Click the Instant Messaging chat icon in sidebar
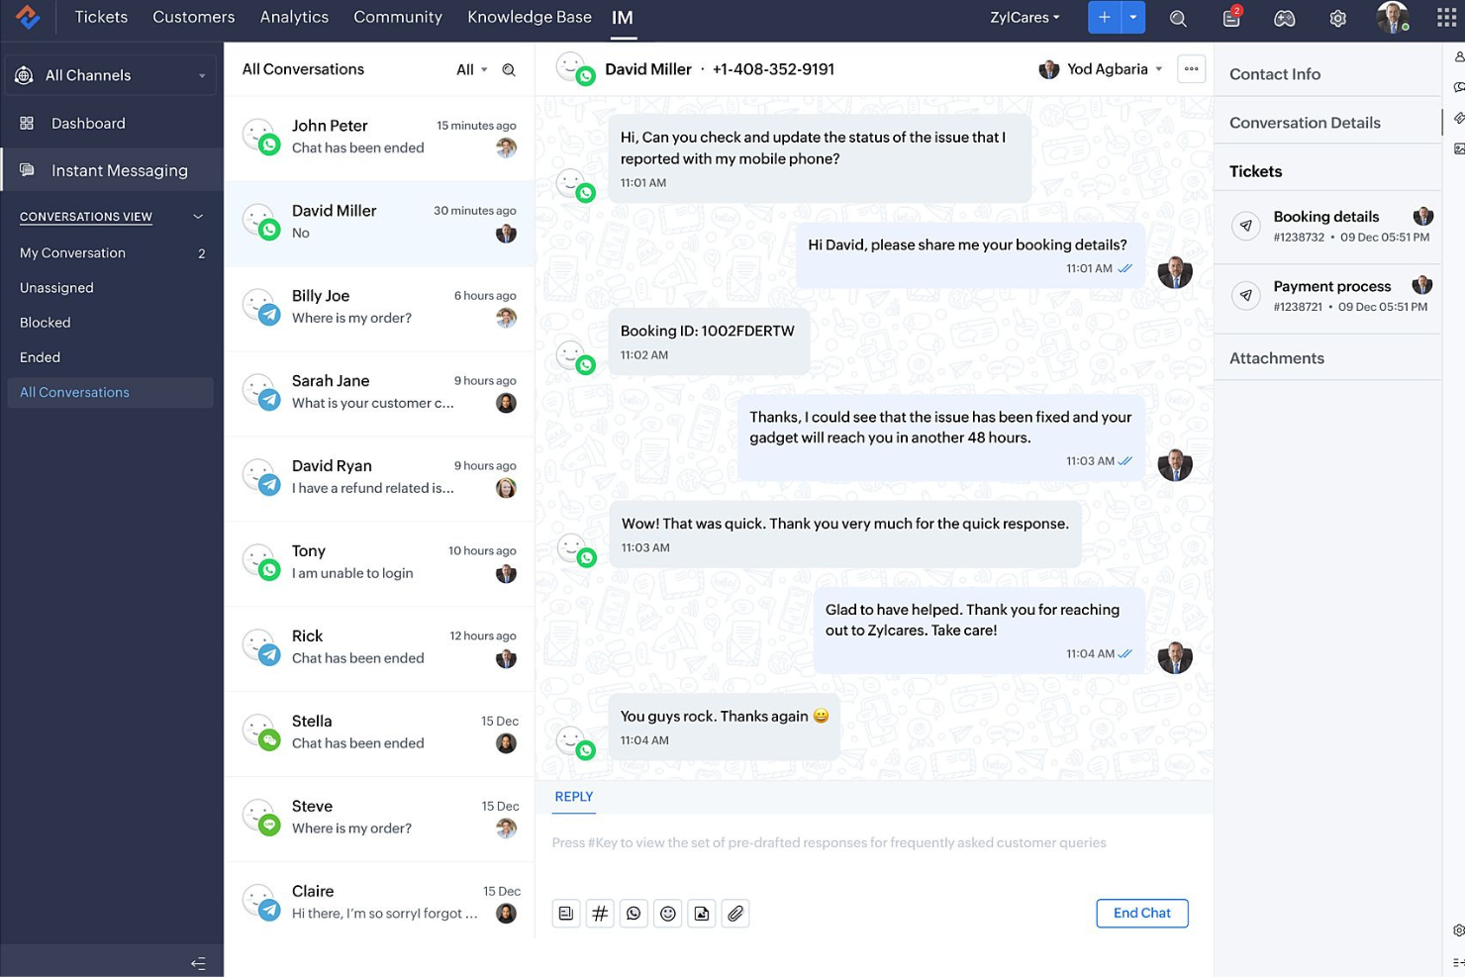1465x977 pixels. (x=27, y=170)
